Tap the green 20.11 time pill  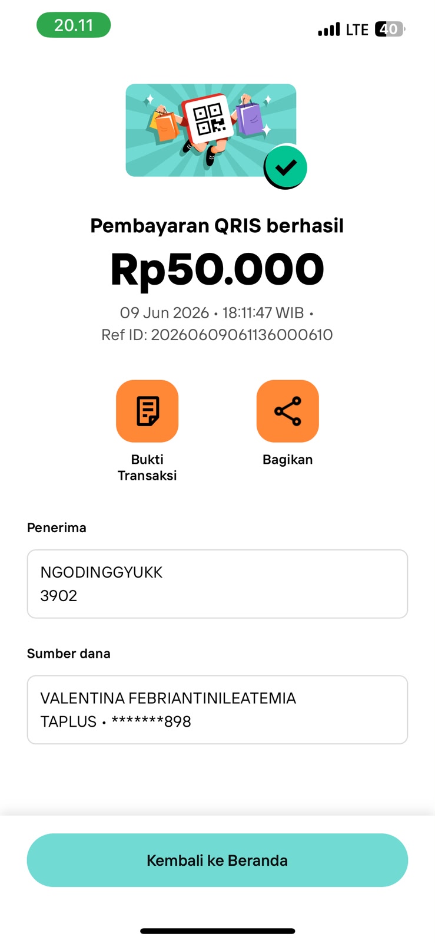click(x=74, y=25)
